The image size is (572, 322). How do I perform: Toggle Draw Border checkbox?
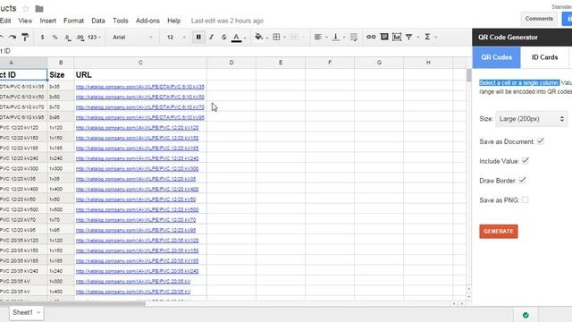tap(522, 181)
